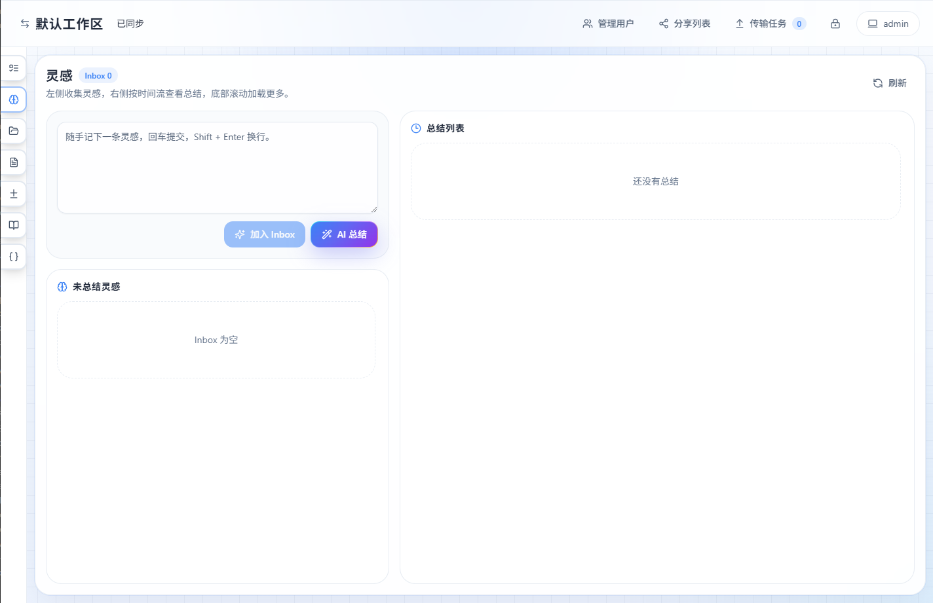Click the AI 总结 button
Viewport: 933px width, 603px height.
344,234
